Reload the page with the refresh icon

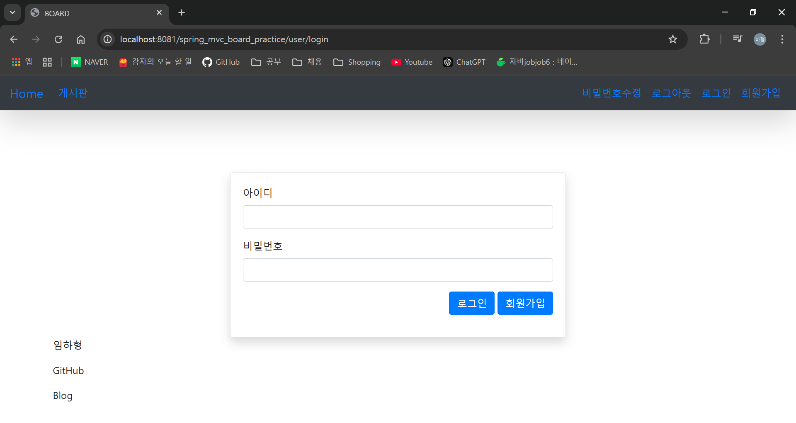click(58, 39)
